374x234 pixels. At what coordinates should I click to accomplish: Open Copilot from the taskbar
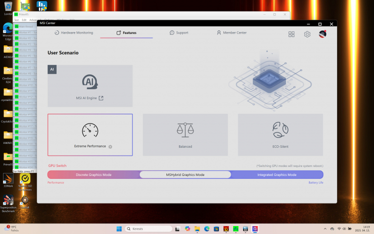click(187, 229)
